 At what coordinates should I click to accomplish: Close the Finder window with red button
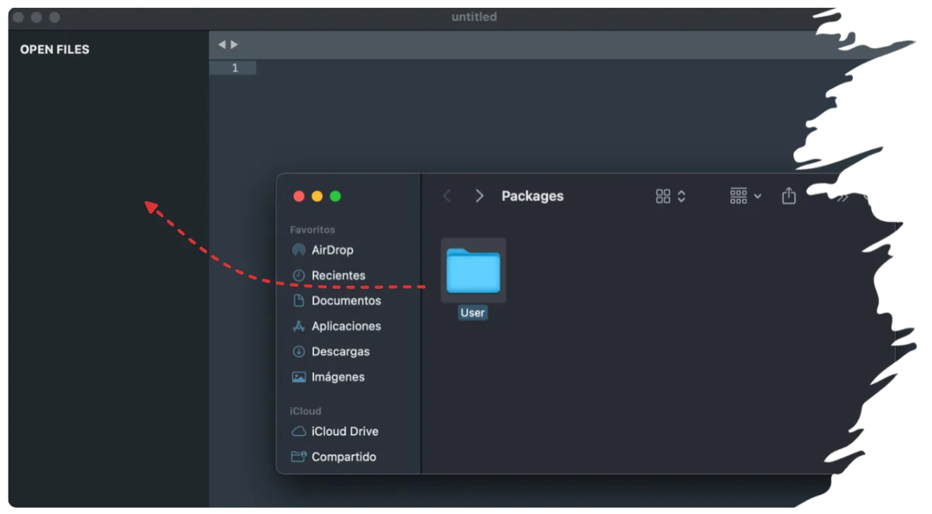coord(299,196)
